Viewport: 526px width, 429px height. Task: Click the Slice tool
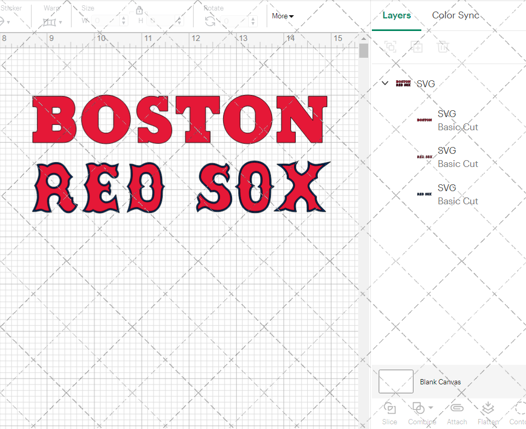click(389, 414)
